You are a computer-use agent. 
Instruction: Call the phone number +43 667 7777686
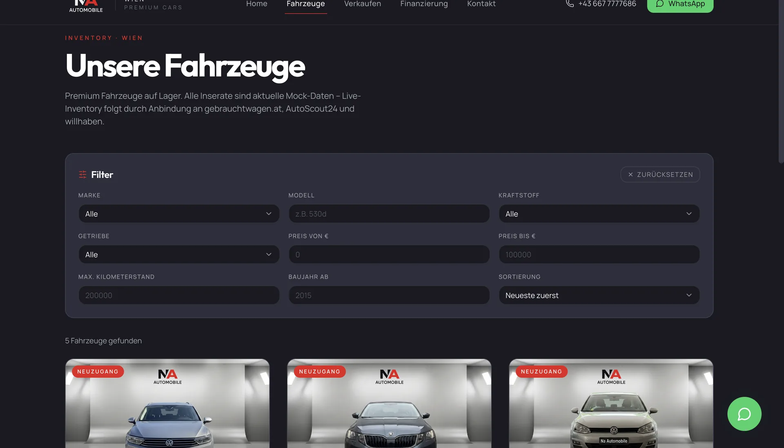[x=607, y=4]
